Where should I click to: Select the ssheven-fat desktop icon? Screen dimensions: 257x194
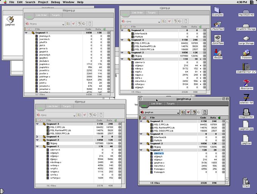coord(246,99)
